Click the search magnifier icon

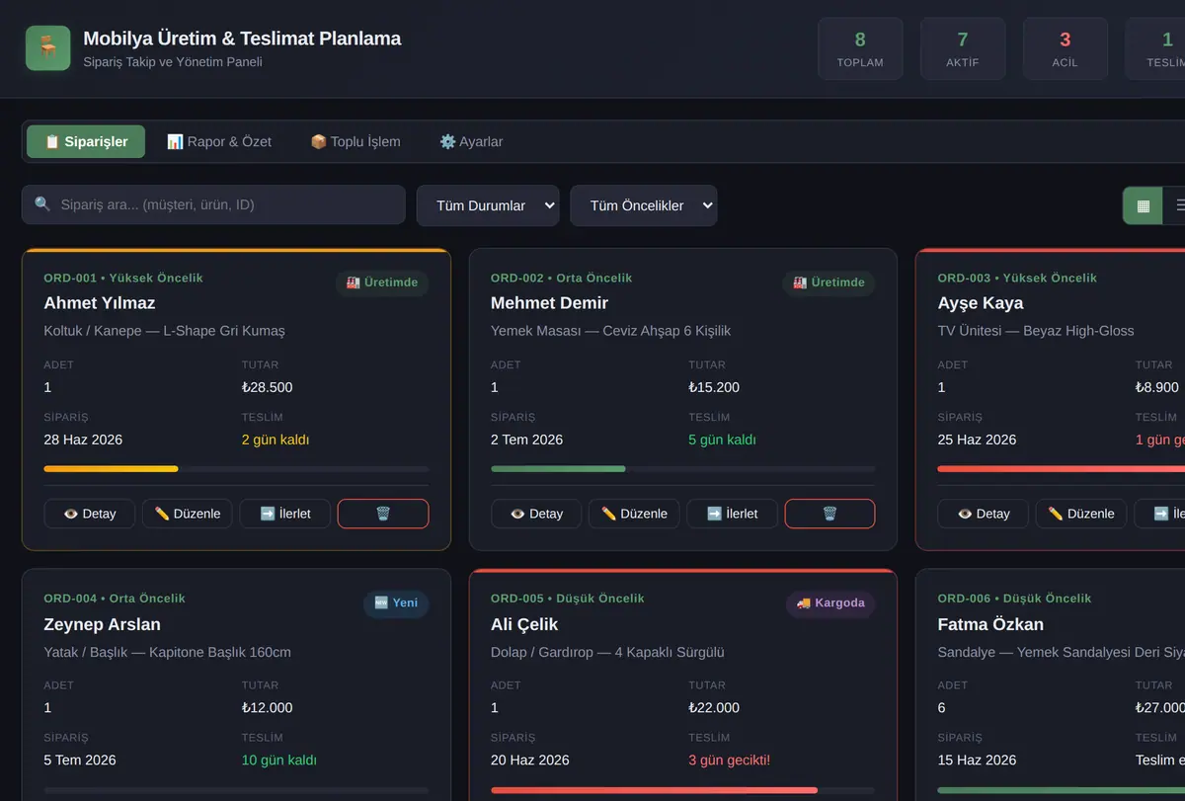click(x=42, y=204)
